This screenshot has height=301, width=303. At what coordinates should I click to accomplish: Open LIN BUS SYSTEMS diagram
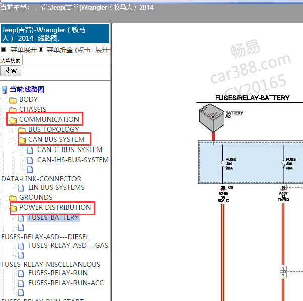coord(56,187)
